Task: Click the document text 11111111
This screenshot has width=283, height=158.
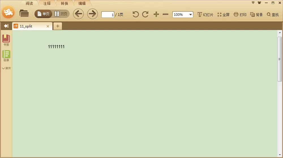Action: coord(56,47)
